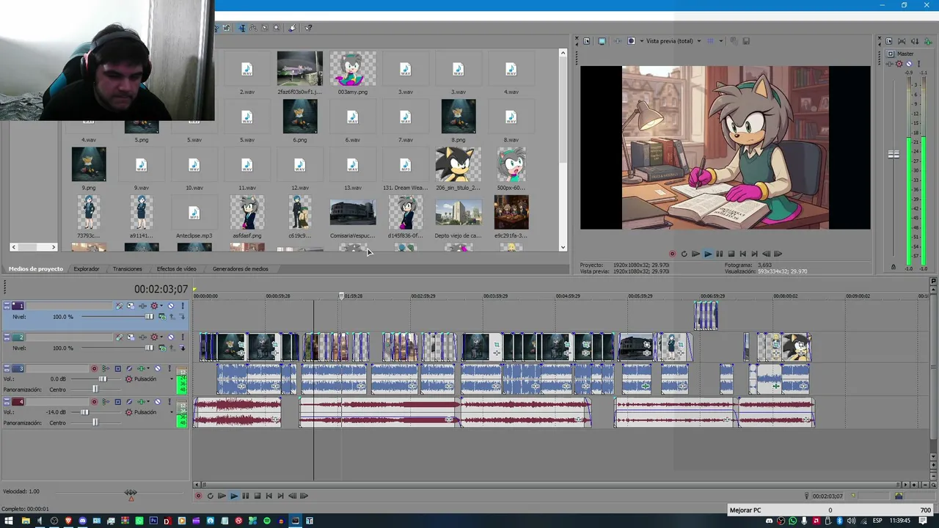Stop playback in the preview transport
This screenshot has height=528, width=939.
click(731, 254)
